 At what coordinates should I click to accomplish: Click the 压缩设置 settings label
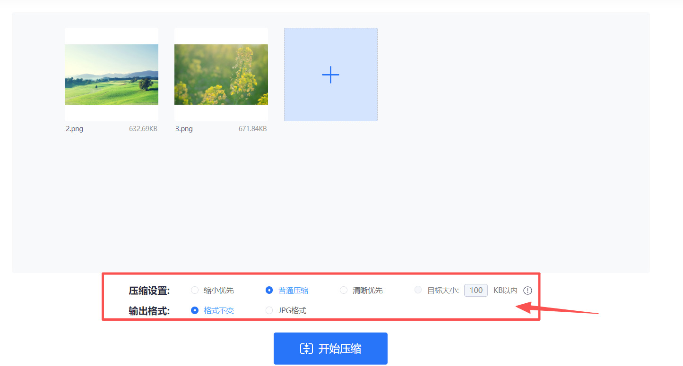(150, 290)
